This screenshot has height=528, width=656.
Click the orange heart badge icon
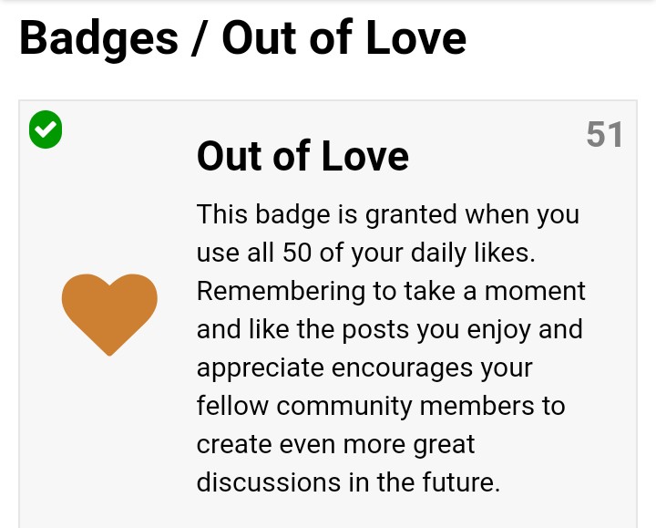tap(109, 315)
